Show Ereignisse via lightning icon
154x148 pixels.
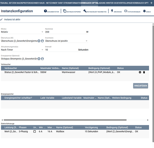click(x=112, y=11)
